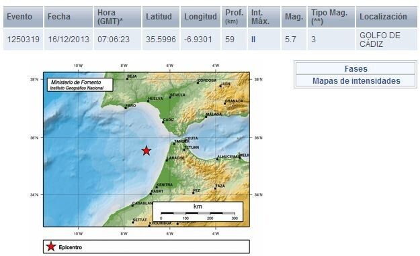Click the FEZ city label on map

pos(197,190)
